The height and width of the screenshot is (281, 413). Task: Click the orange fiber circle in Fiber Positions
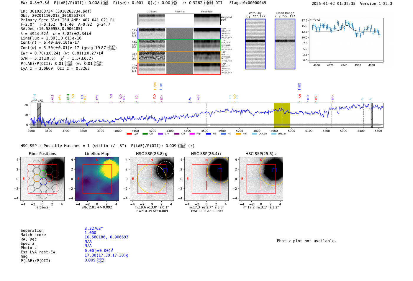[37, 178]
